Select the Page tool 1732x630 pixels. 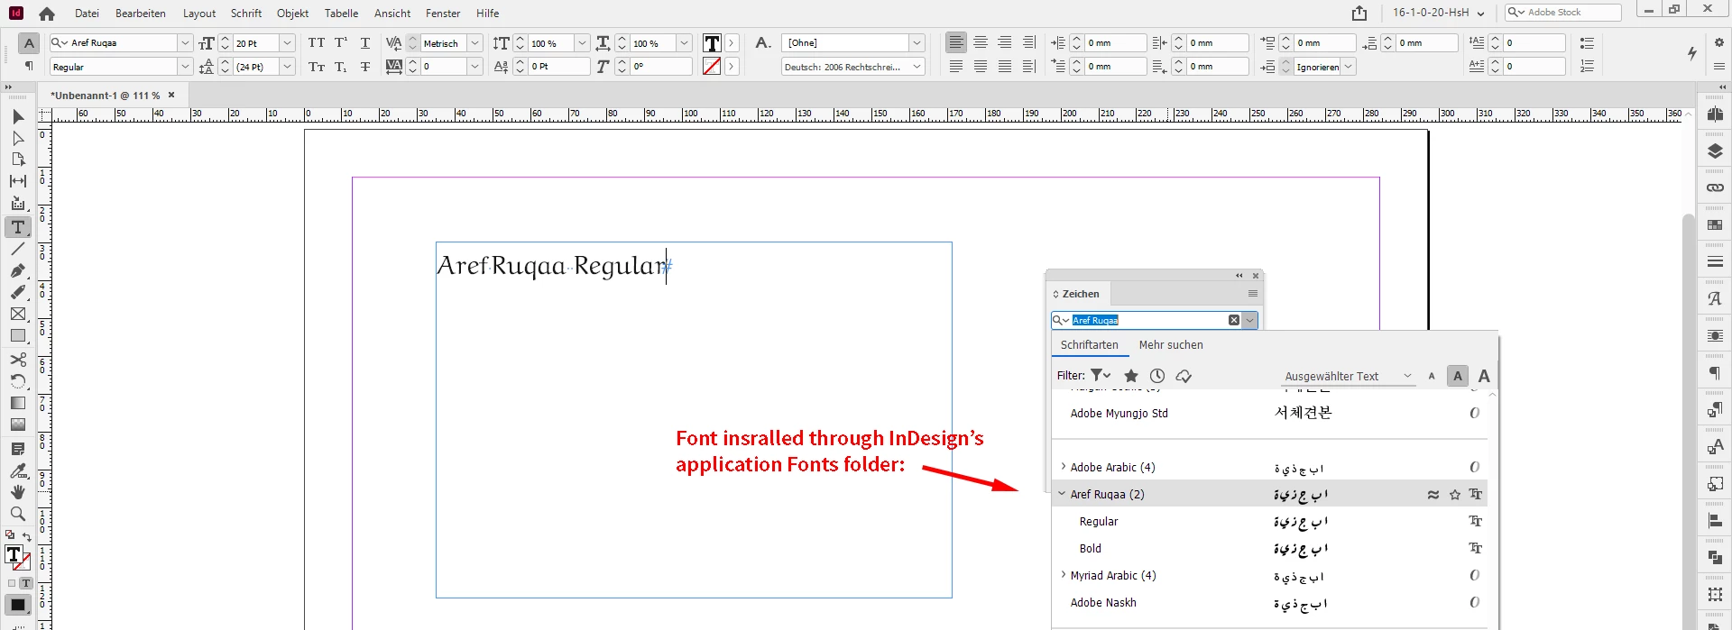coord(18,160)
